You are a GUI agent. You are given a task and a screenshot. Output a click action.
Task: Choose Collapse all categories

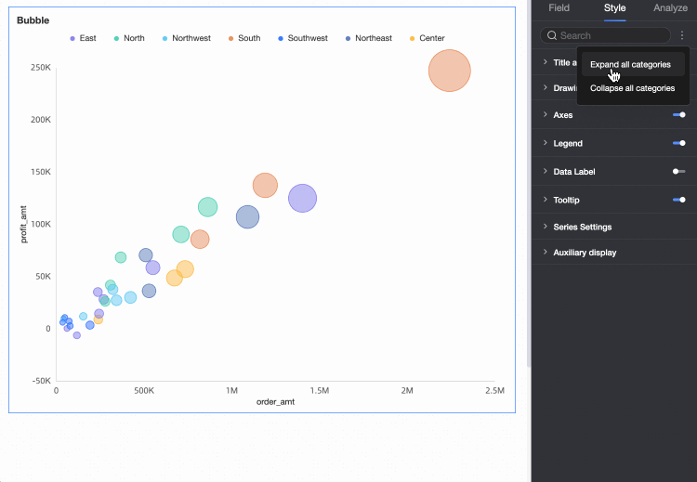click(632, 88)
